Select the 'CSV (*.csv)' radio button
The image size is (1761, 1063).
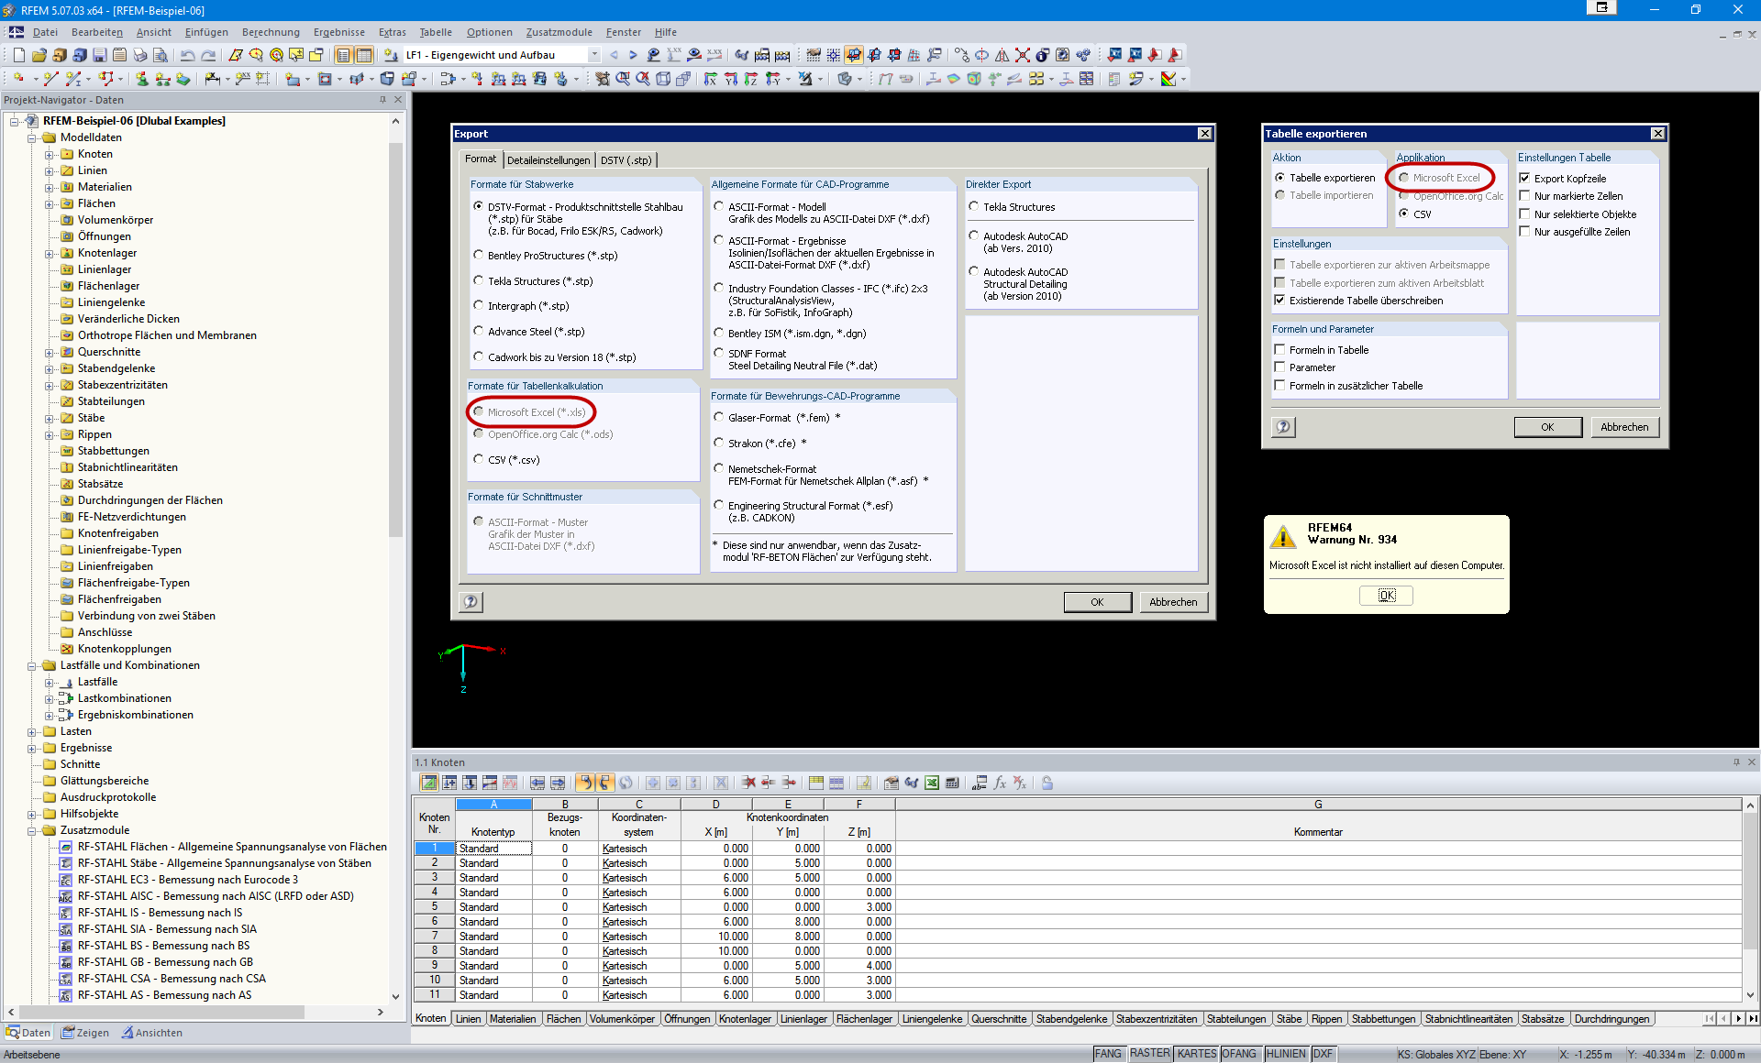(x=479, y=459)
